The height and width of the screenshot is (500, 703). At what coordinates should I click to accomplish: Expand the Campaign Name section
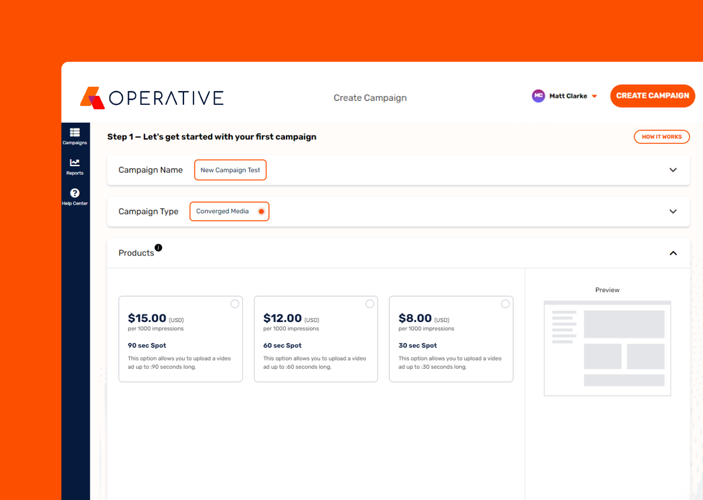tap(673, 170)
